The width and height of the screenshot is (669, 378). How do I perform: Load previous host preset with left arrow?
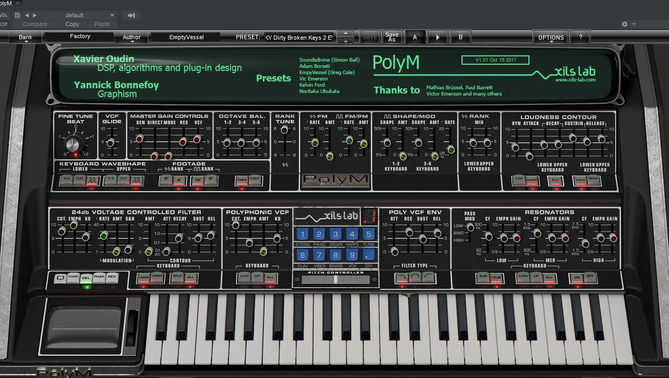coord(27,15)
